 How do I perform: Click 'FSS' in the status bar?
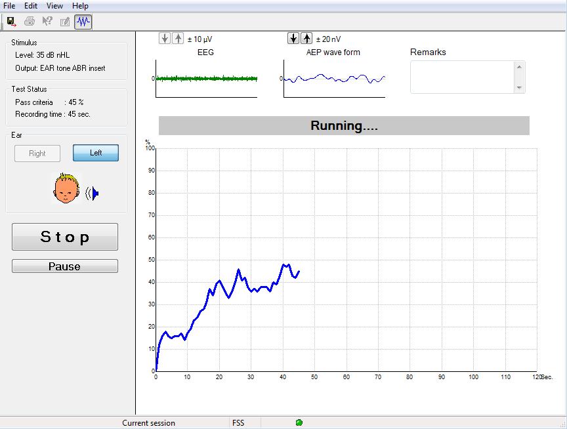pos(238,423)
